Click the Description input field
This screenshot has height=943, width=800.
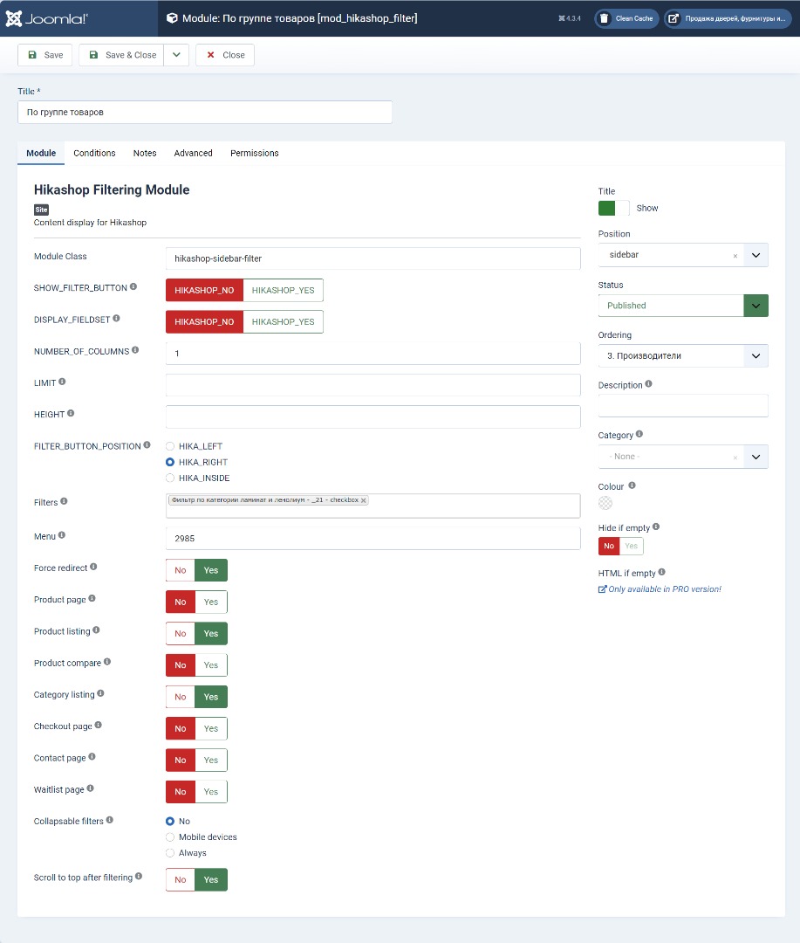683,406
